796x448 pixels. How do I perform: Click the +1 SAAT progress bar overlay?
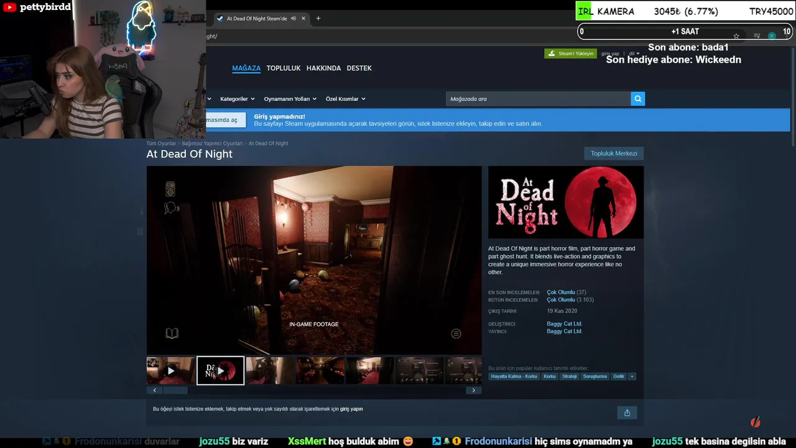click(x=685, y=32)
